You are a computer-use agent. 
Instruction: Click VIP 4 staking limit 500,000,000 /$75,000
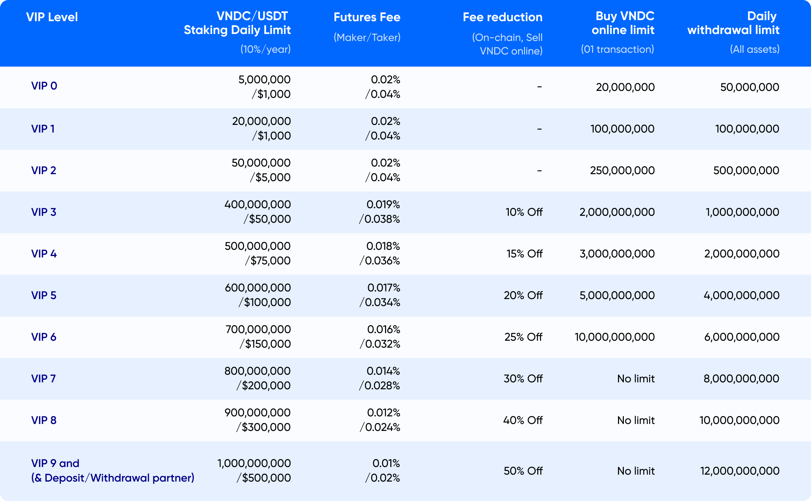click(258, 253)
